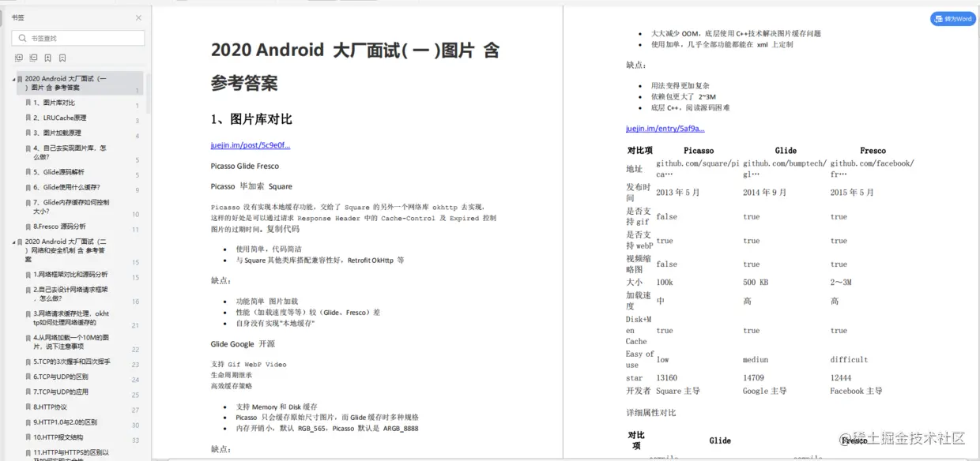
Task: Open bookmark 5.TCP的3次握手和四次挥手
Action: [72, 362]
